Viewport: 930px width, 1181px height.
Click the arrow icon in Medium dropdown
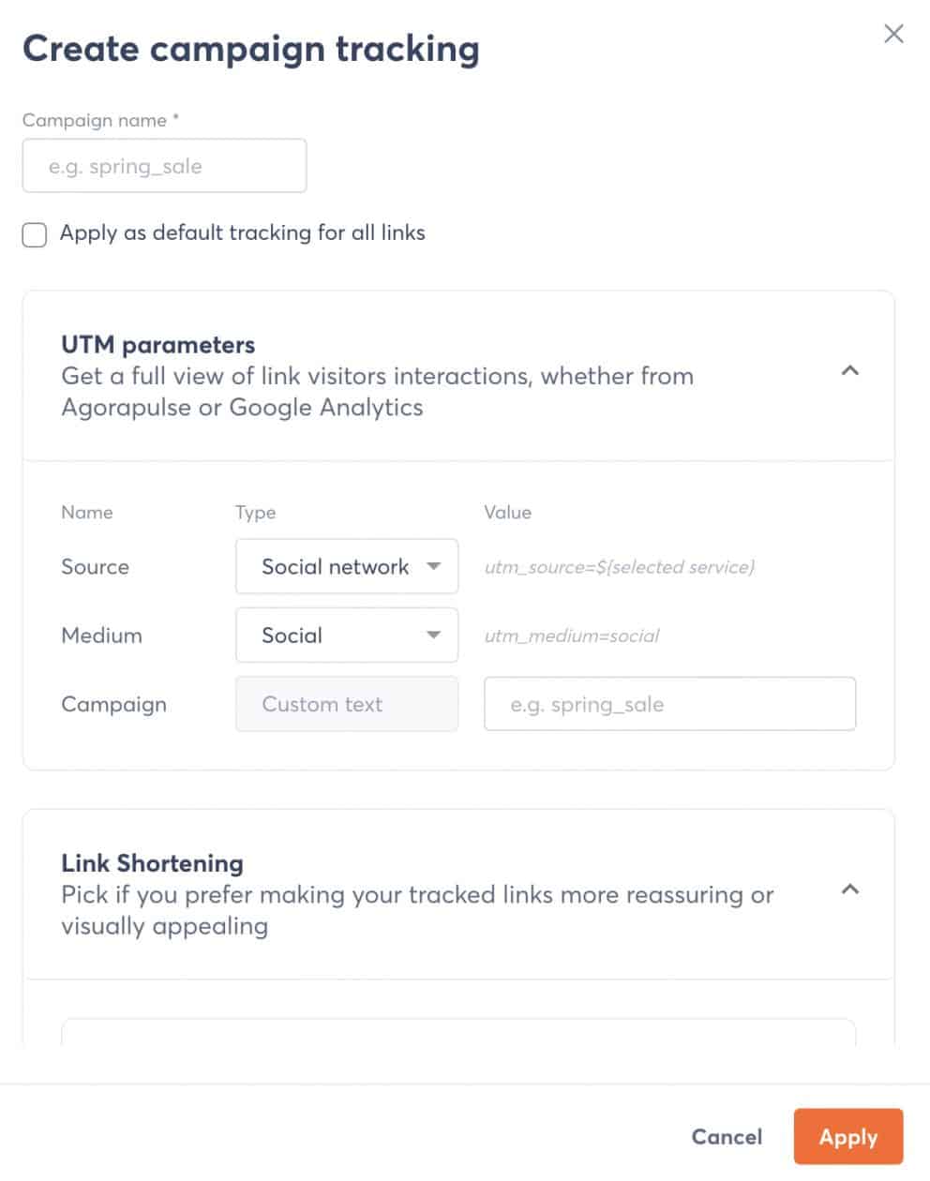(433, 635)
